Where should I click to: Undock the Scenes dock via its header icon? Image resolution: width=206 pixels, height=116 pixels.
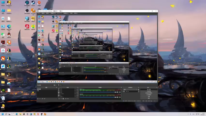[x=56, y=87]
